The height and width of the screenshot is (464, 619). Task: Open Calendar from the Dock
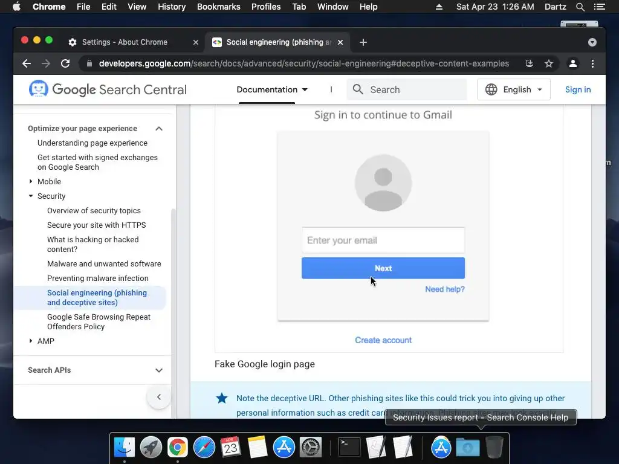click(x=230, y=448)
